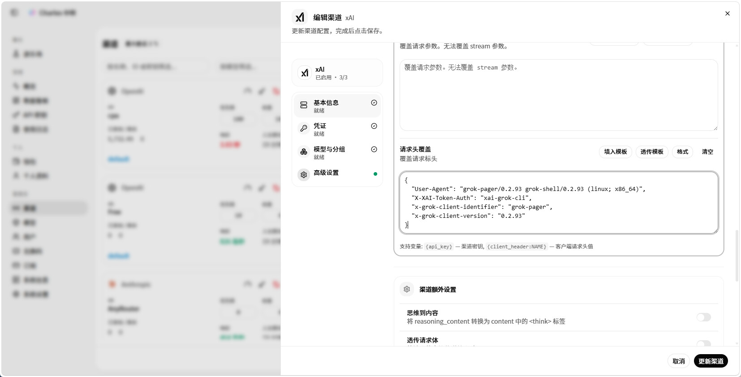Click the "X-XAI-Token-Auth" line in header JSON
Image resolution: width=741 pixels, height=377 pixels.
471,198
